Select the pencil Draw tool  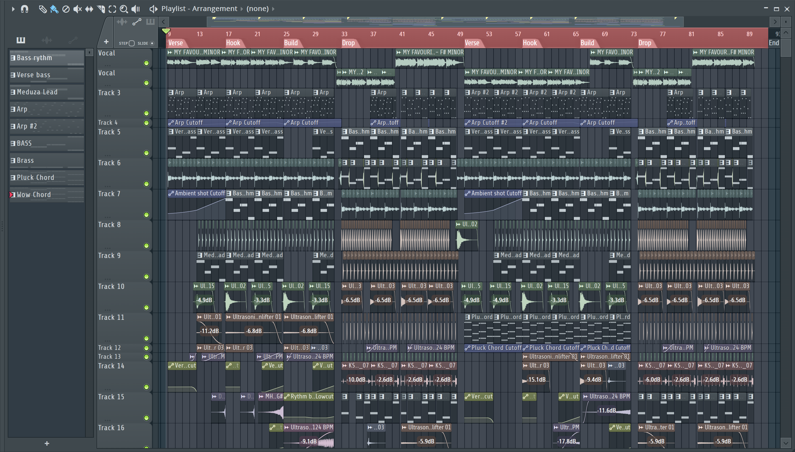(x=43, y=9)
